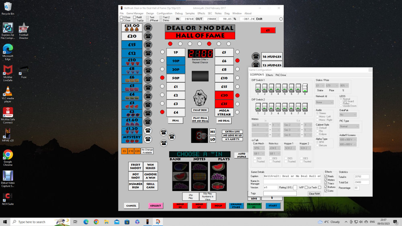The height and width of the screenshot is (226, 402).
Task: Click the Caption text field
Action: (292, 176)
